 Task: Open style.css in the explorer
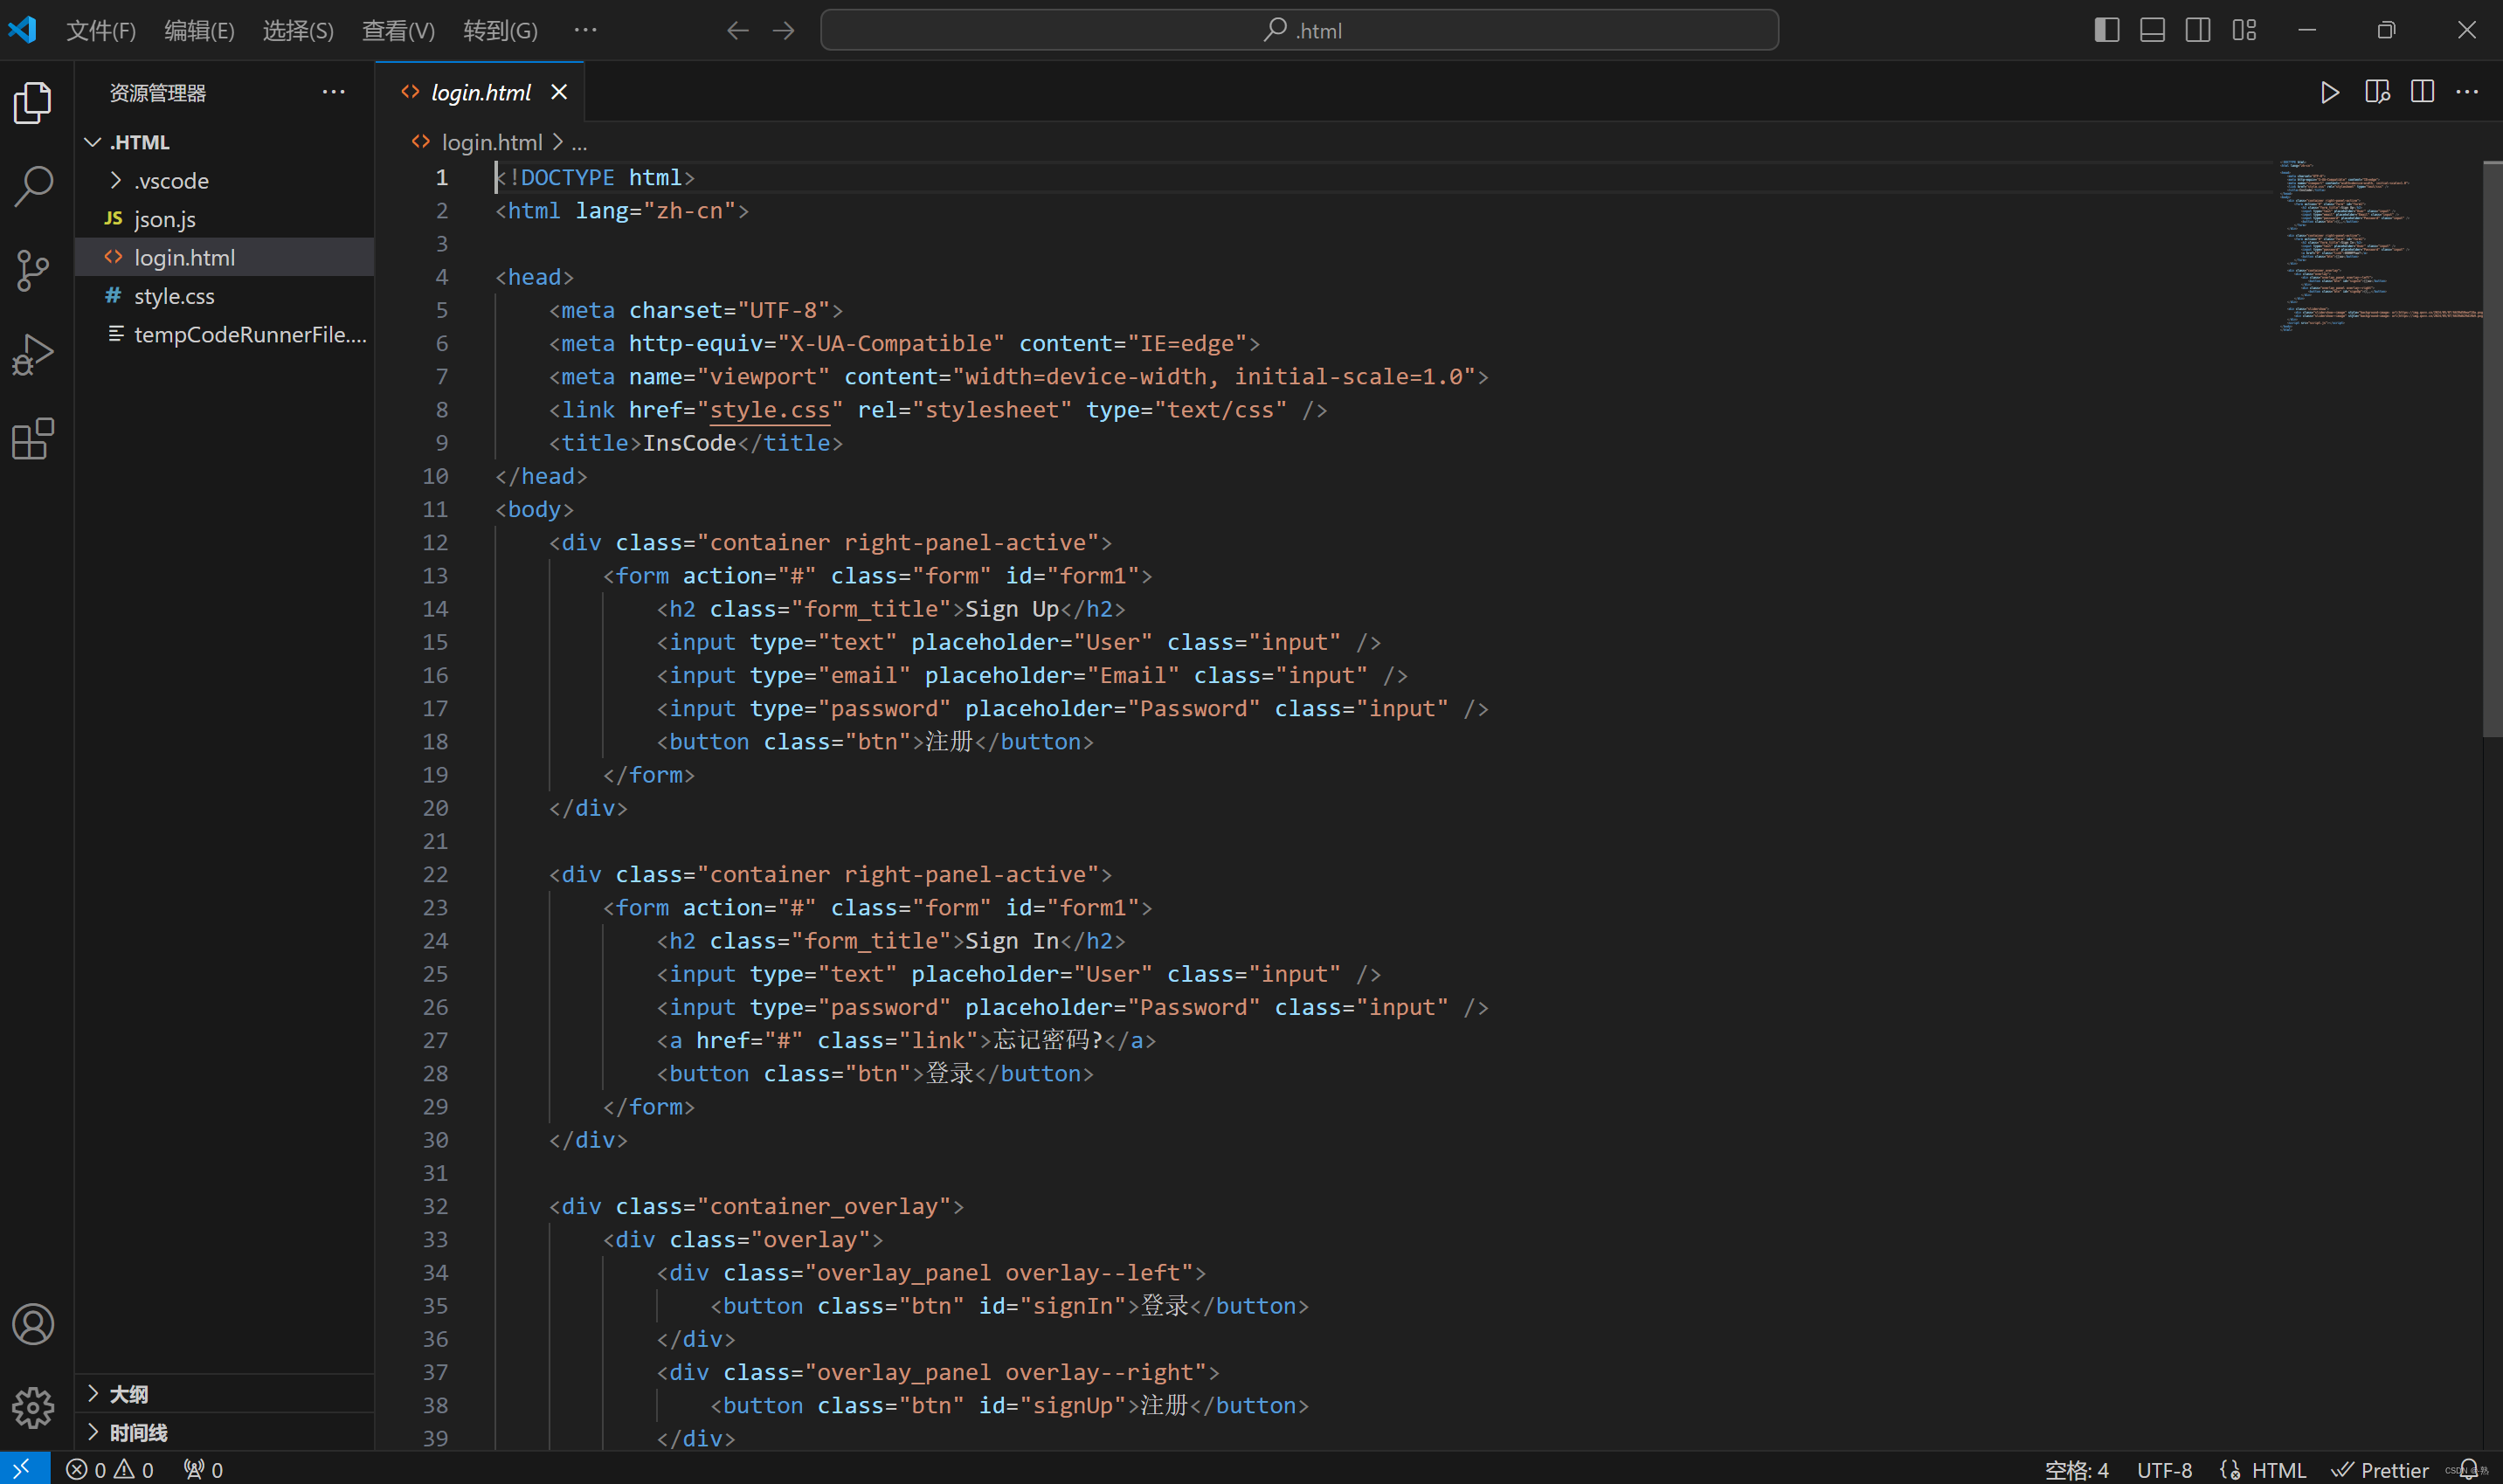225,296
